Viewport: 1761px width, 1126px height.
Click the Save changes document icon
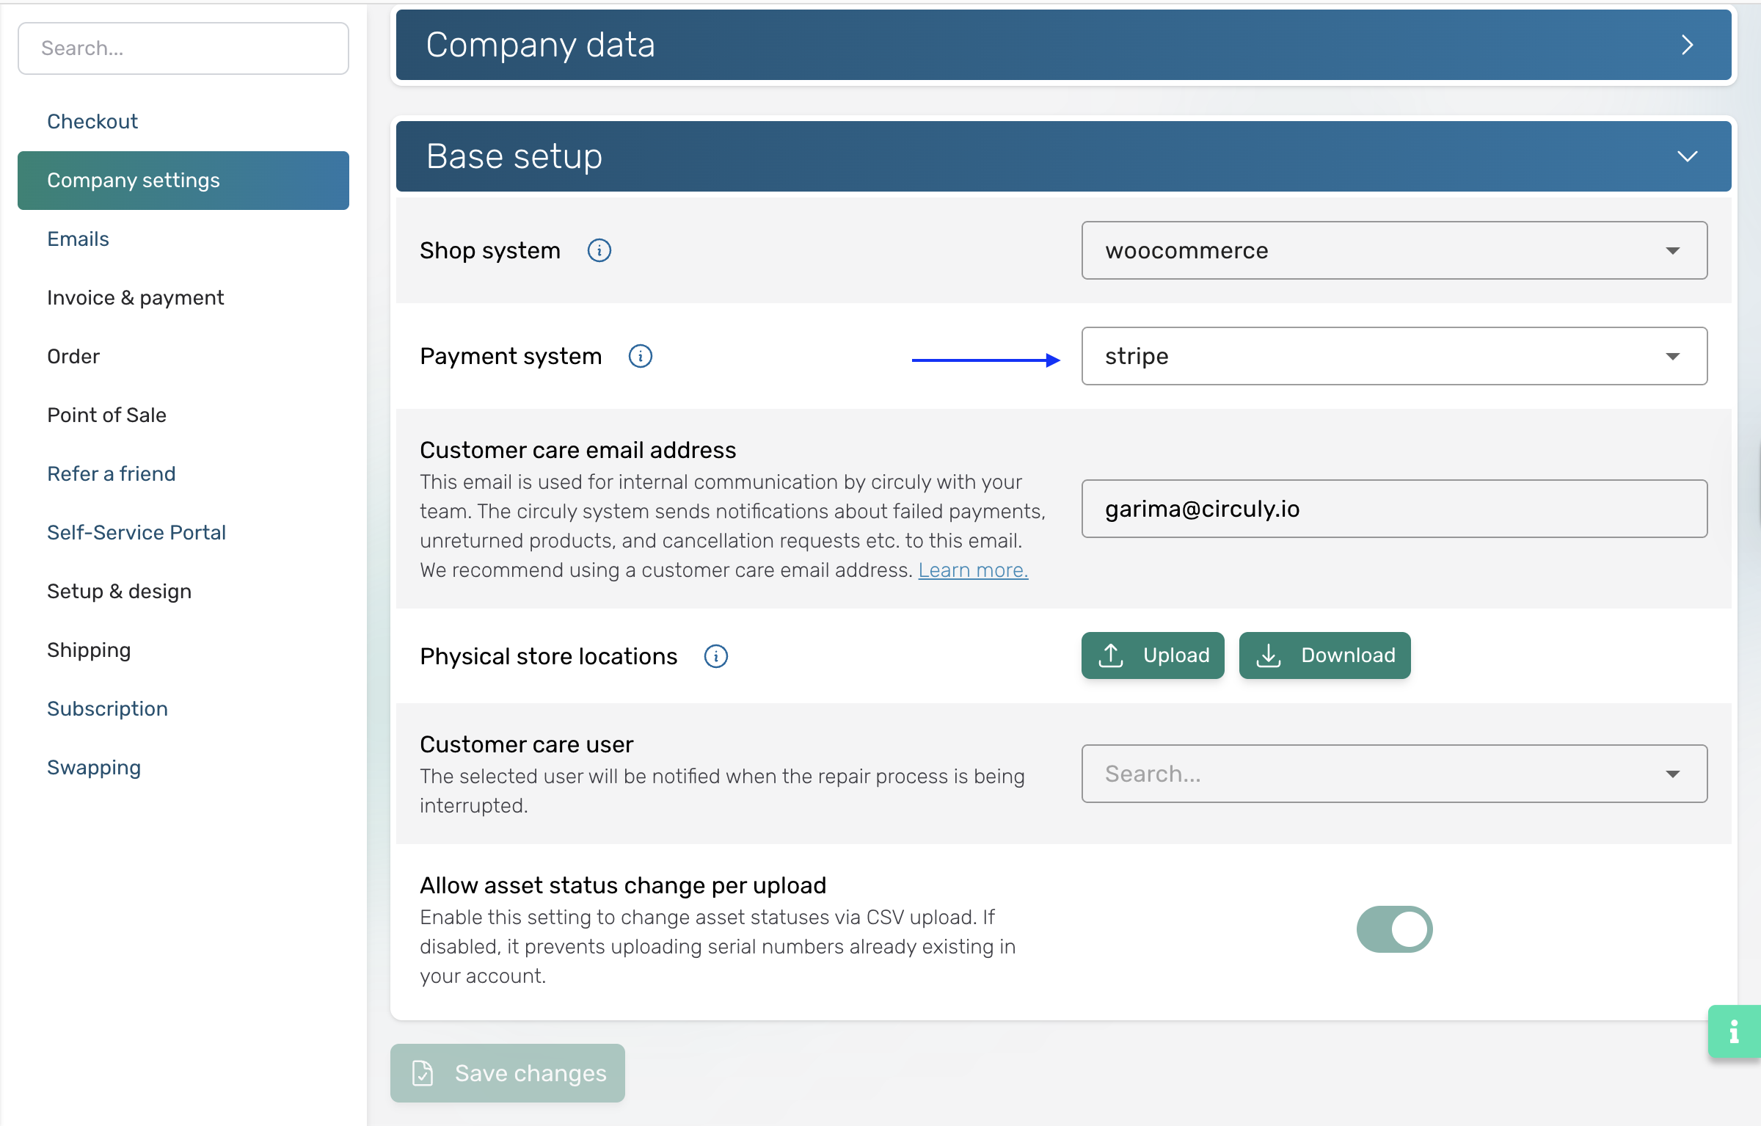[423, 1072]
